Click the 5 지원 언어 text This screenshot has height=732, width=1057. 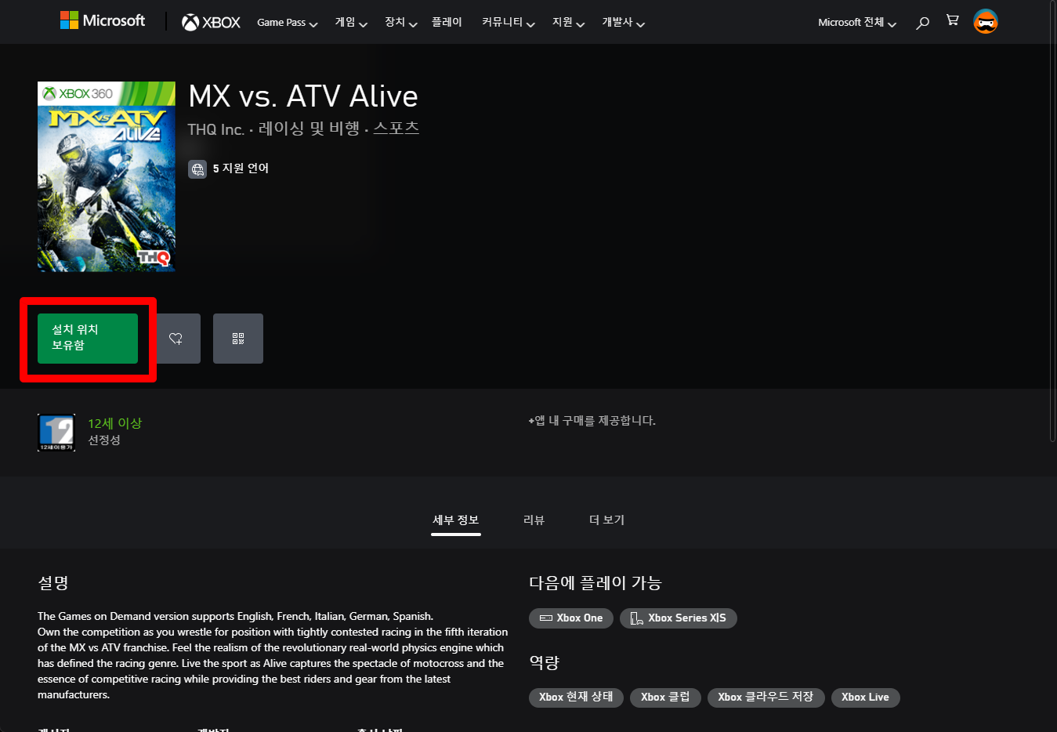(241, 169)
